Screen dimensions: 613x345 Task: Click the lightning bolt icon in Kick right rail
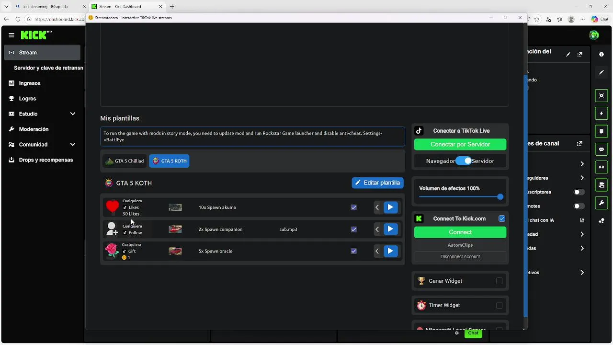(x=602, y=114)
